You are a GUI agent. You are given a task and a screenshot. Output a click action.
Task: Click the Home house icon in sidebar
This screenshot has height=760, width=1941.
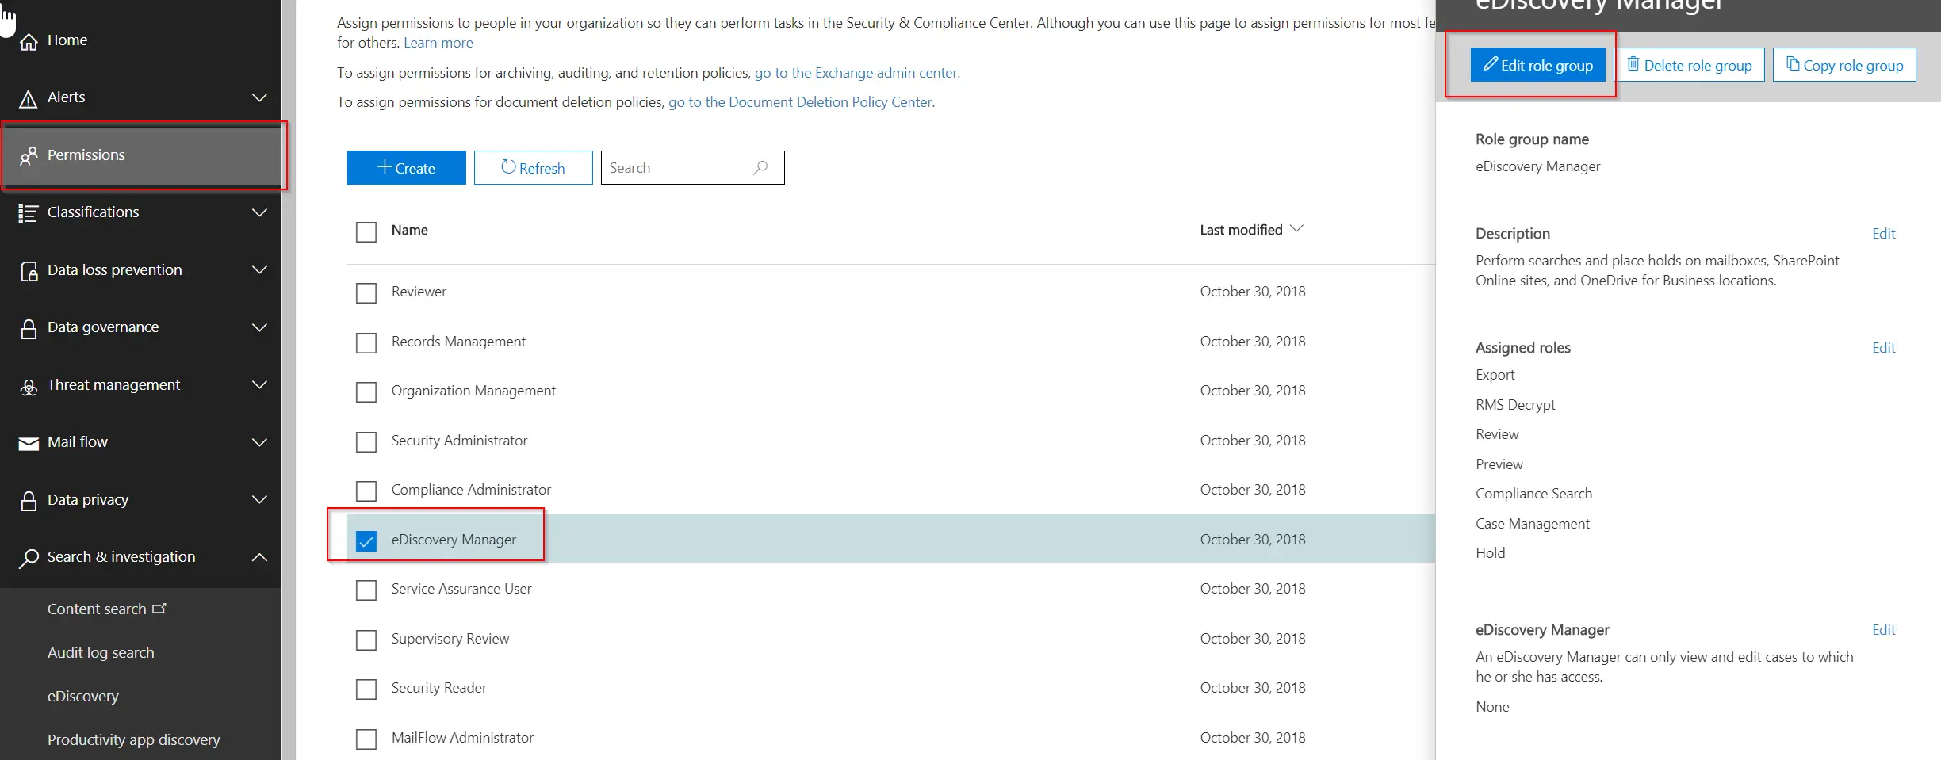tap(29, 41)
